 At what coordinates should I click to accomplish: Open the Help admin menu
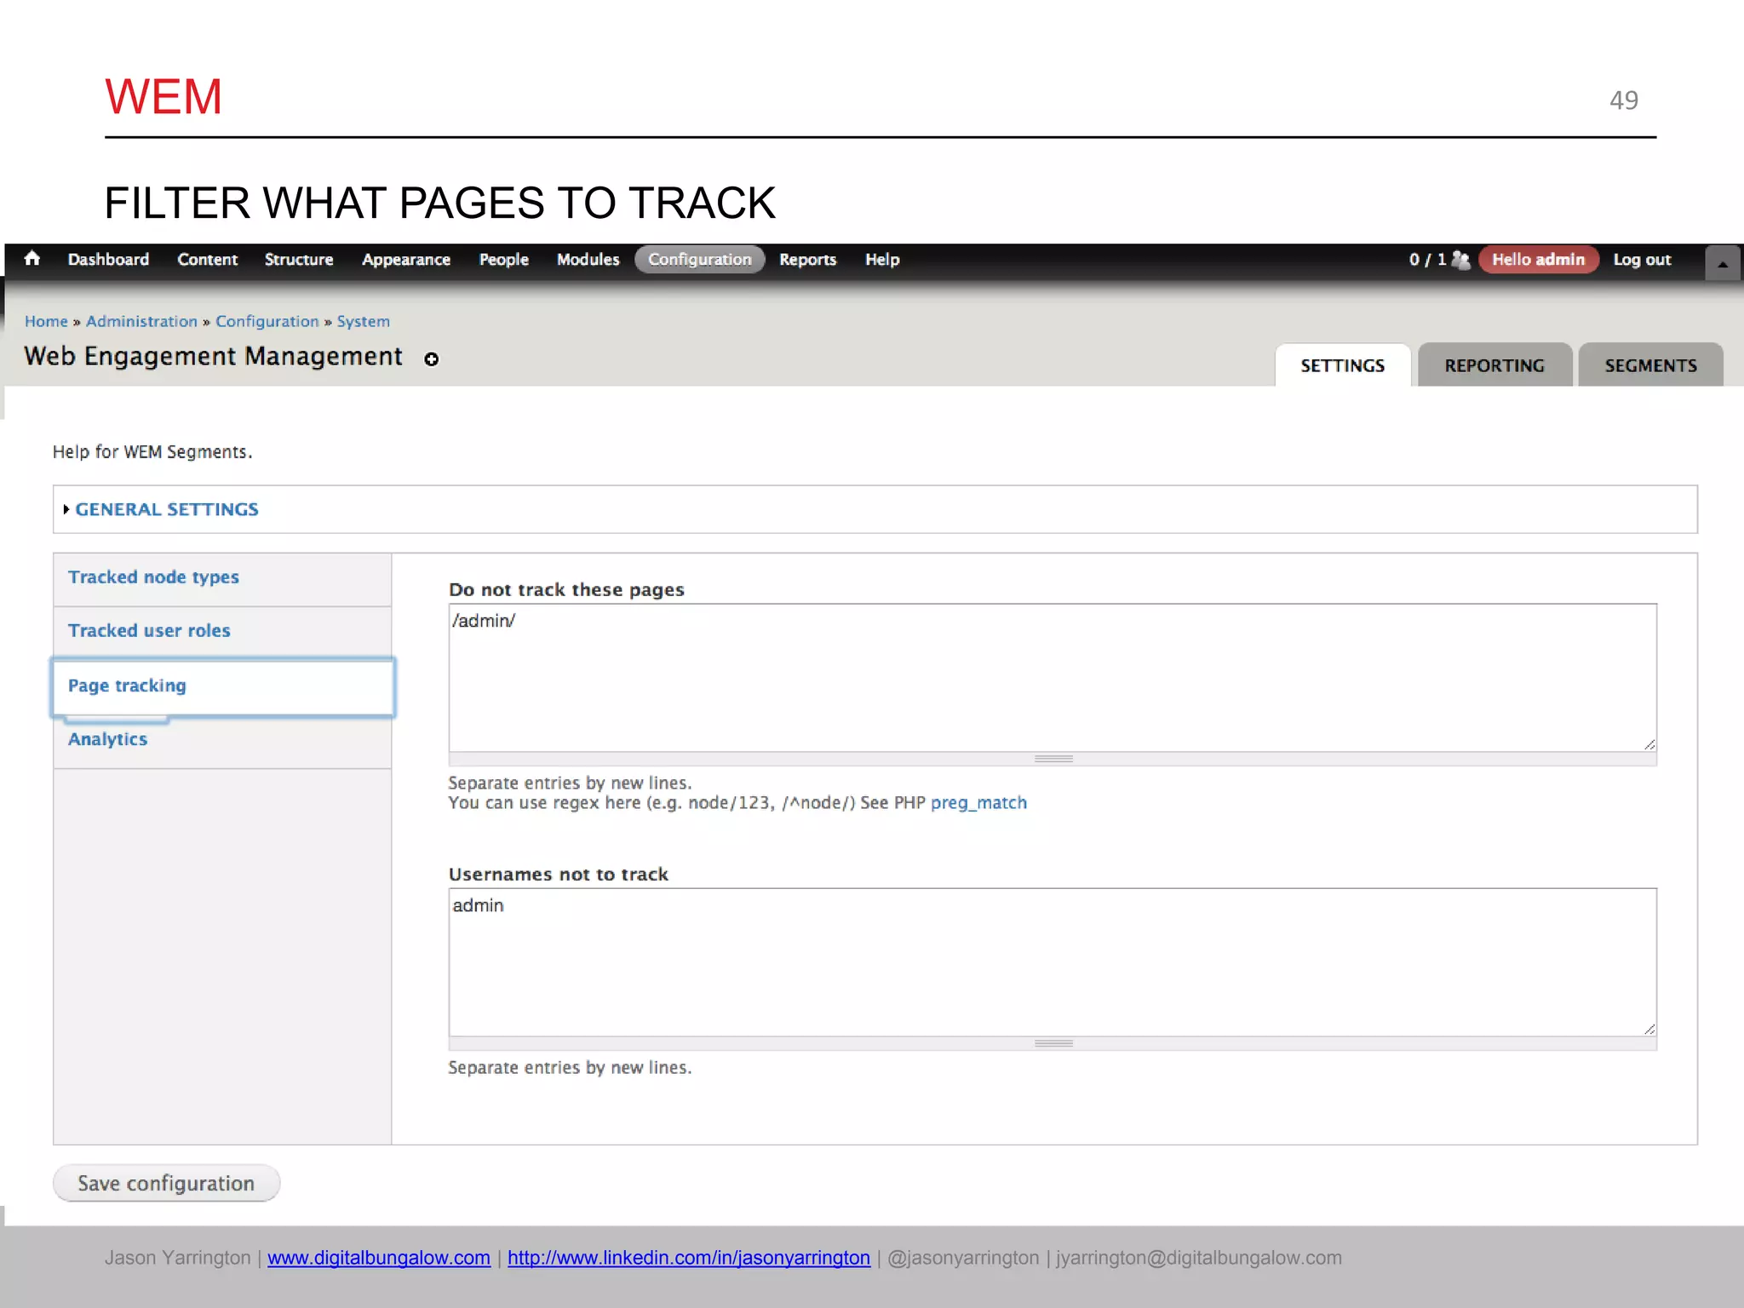pyautogui.click(x=882, y=260)
